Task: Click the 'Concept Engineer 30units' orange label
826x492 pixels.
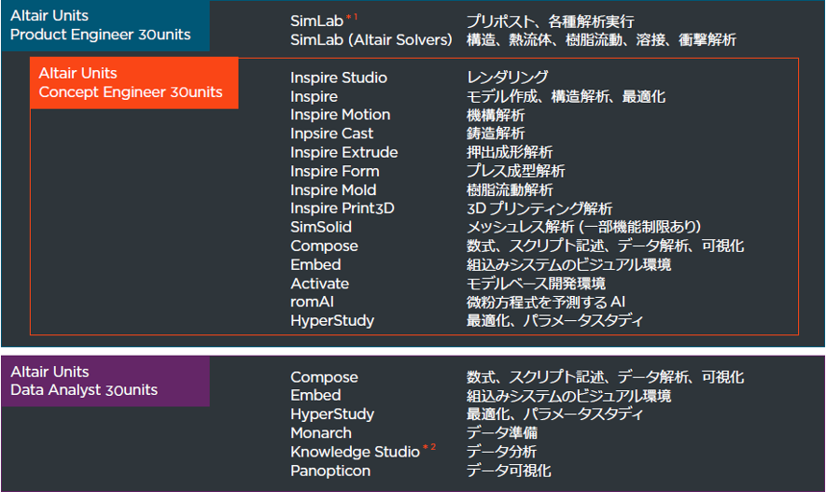Action: [x=133, y=83]
